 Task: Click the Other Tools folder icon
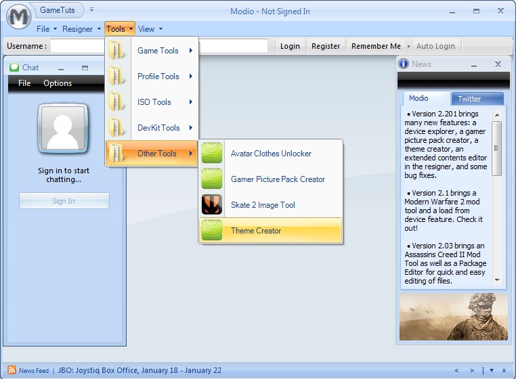coord(117,153)
